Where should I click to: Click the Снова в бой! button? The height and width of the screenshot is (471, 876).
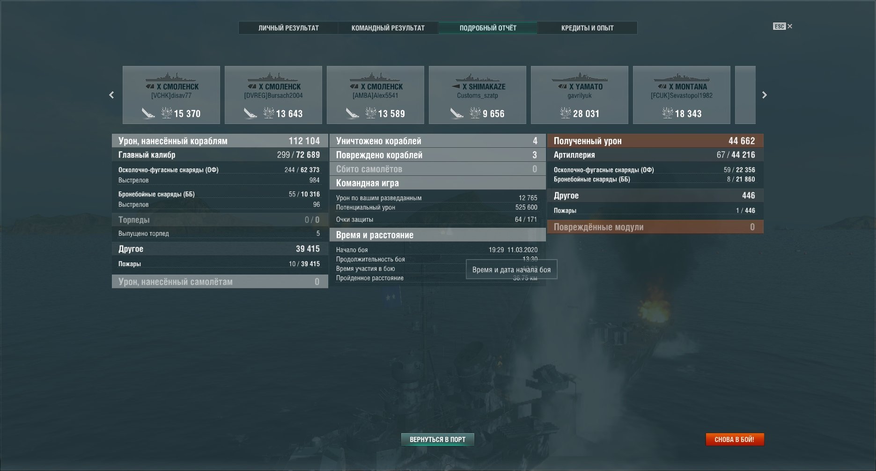tap(735, 439)
